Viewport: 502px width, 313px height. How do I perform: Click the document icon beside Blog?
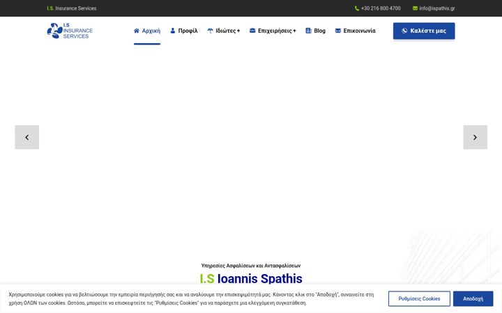308,31
